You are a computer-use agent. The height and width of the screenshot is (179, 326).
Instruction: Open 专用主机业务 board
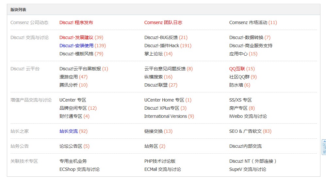point(73,161)
